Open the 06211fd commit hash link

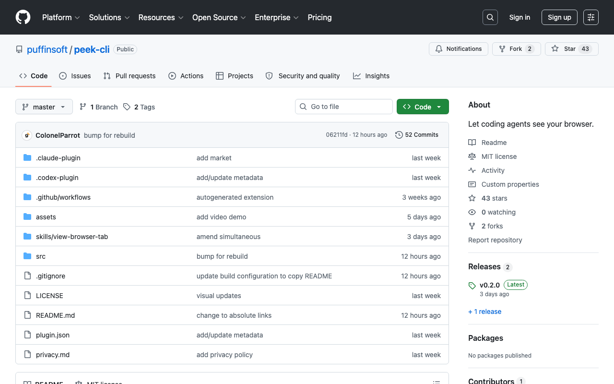point(337,135)
